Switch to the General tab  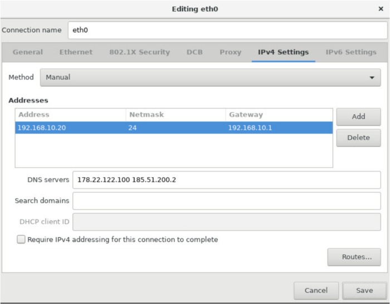pos(28,52)
